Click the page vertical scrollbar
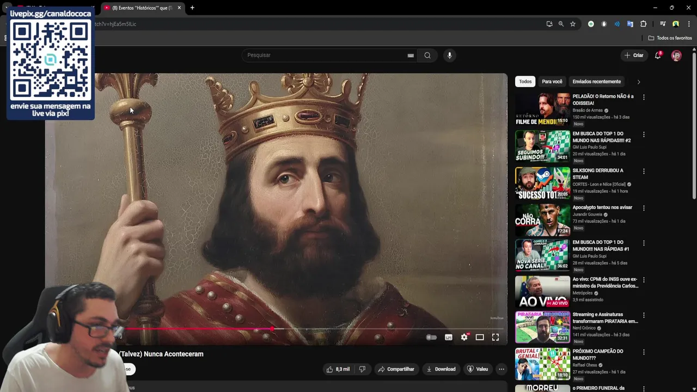Image resolution: width=697 pixels, height=392 pixels. pos(694,125)
